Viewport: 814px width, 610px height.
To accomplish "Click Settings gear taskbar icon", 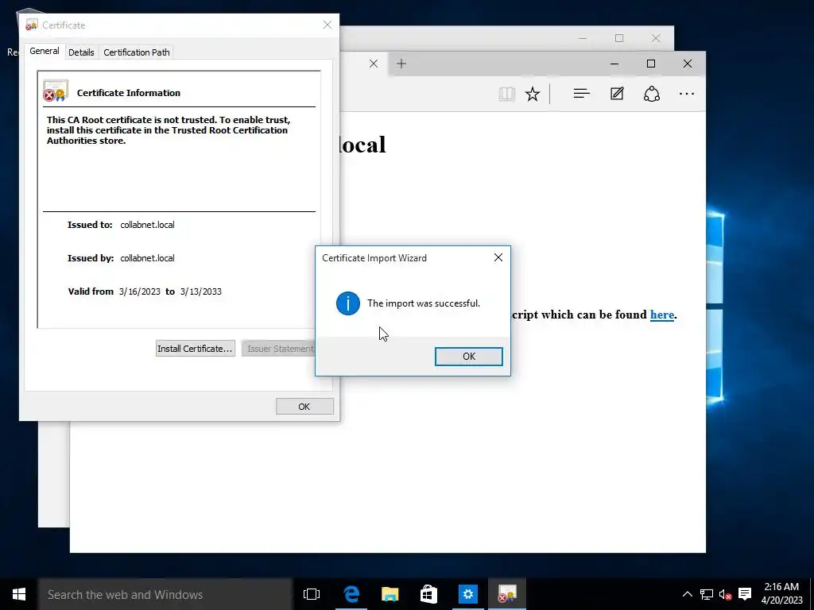I will (467, 594).
